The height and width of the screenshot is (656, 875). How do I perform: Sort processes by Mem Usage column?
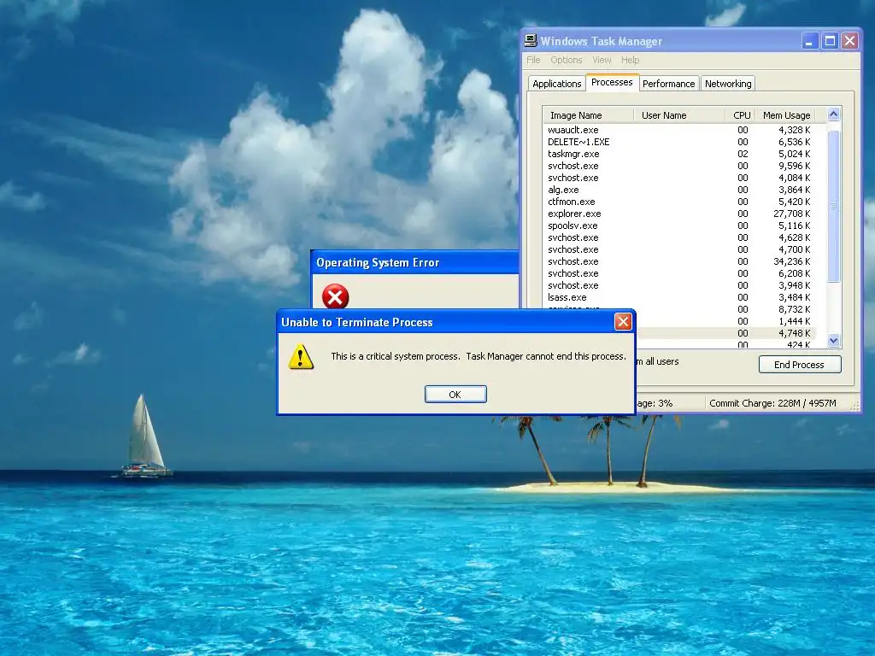click(x=786, y=115)
